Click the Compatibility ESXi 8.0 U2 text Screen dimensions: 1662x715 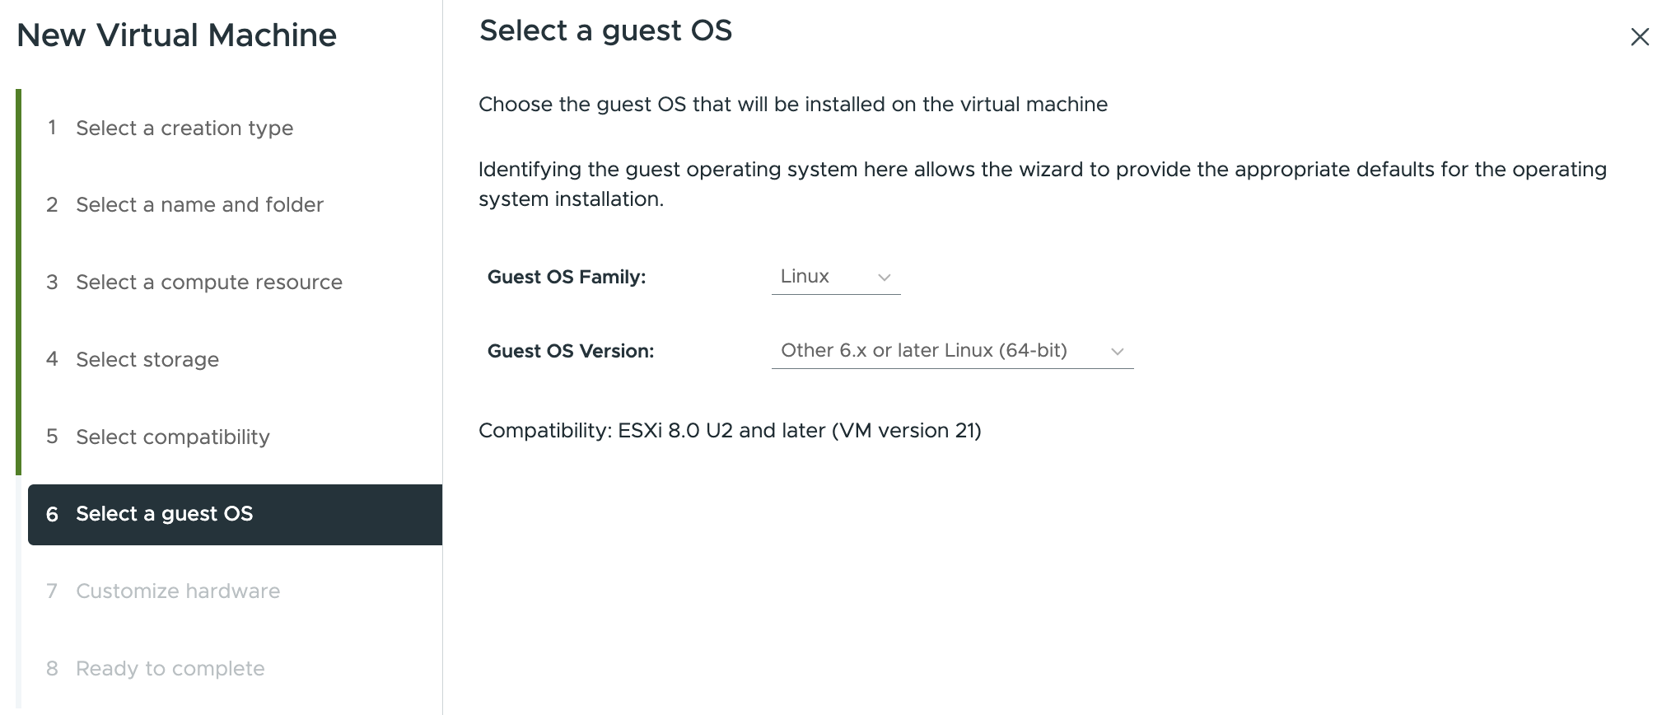(x=730, y=431)
